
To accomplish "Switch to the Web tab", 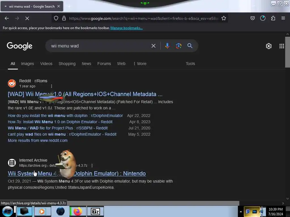I will (x=121, y=64).
